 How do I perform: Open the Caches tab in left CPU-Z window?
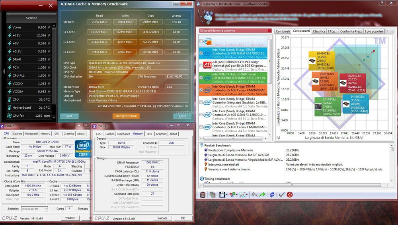click(18, 134)
